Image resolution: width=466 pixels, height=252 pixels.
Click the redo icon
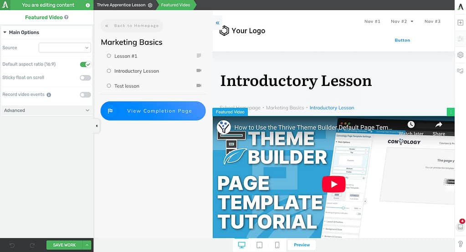pos(32,245)
